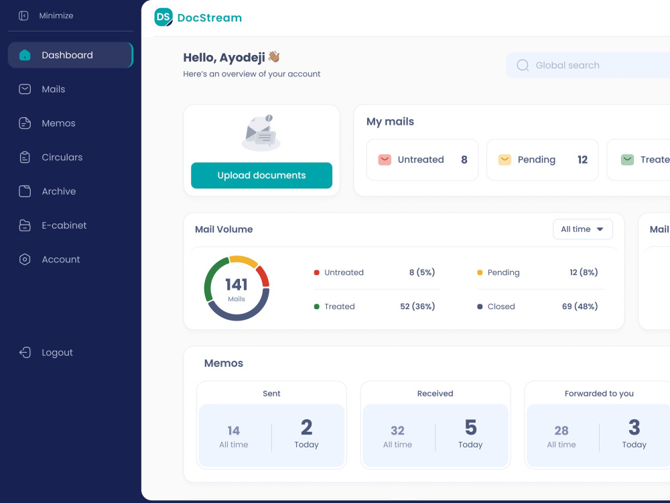Click the Minimize text label
The image size is (670, 503).
point(56,16)
